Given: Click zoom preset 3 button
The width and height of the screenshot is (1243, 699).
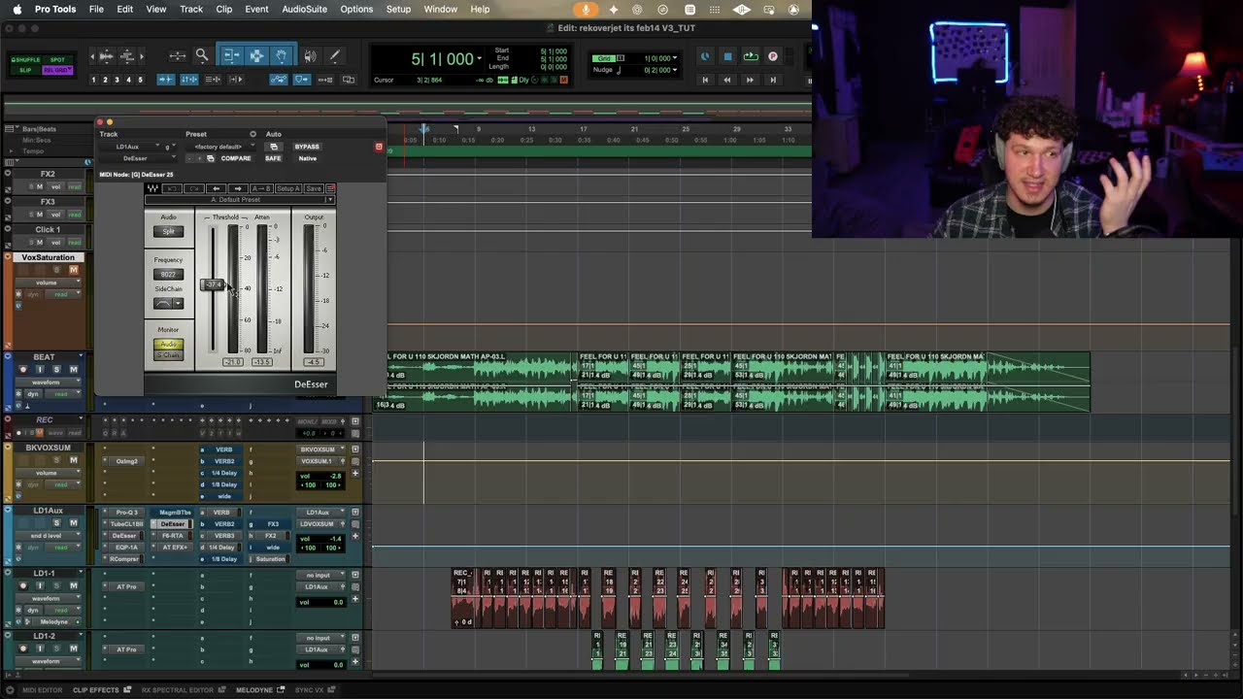Looking at the screenshot, I should pyautogui.click(x=117, y=80).
